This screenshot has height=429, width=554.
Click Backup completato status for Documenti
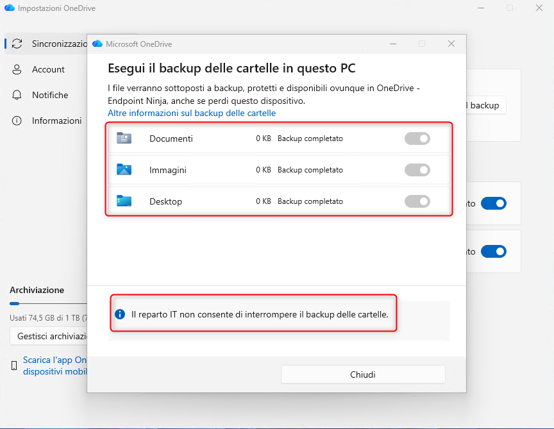click(x=310, y=139)
